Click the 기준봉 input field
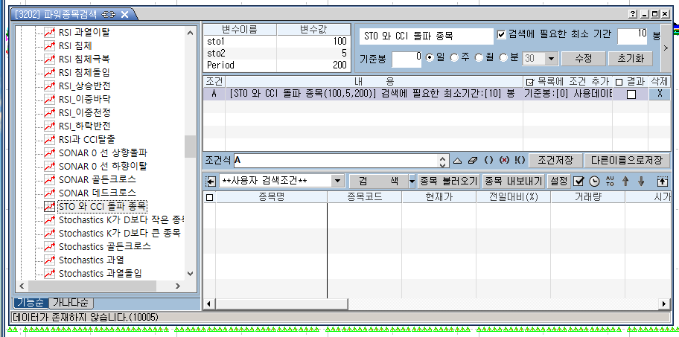The image size is (679, 337). point(407,58)
